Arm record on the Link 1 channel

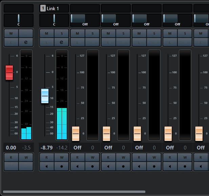(x=62, y=166)
